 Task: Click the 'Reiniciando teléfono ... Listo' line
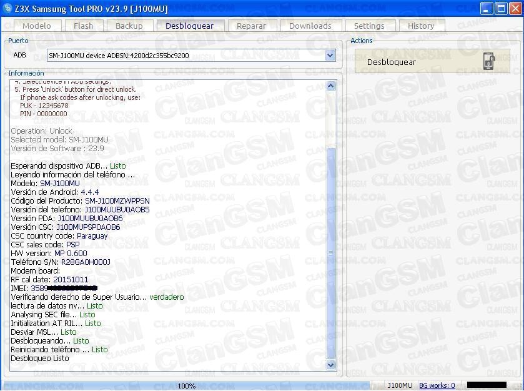(x=59, y=350)
